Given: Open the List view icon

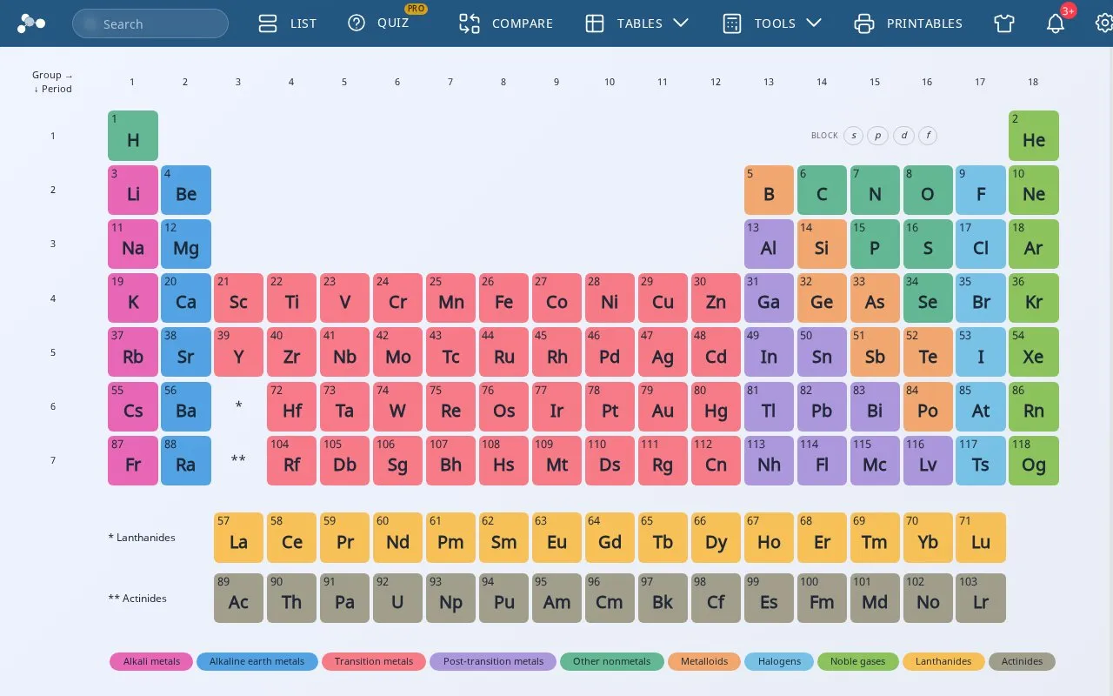Looking at the screenshot, I should (268, 23).
